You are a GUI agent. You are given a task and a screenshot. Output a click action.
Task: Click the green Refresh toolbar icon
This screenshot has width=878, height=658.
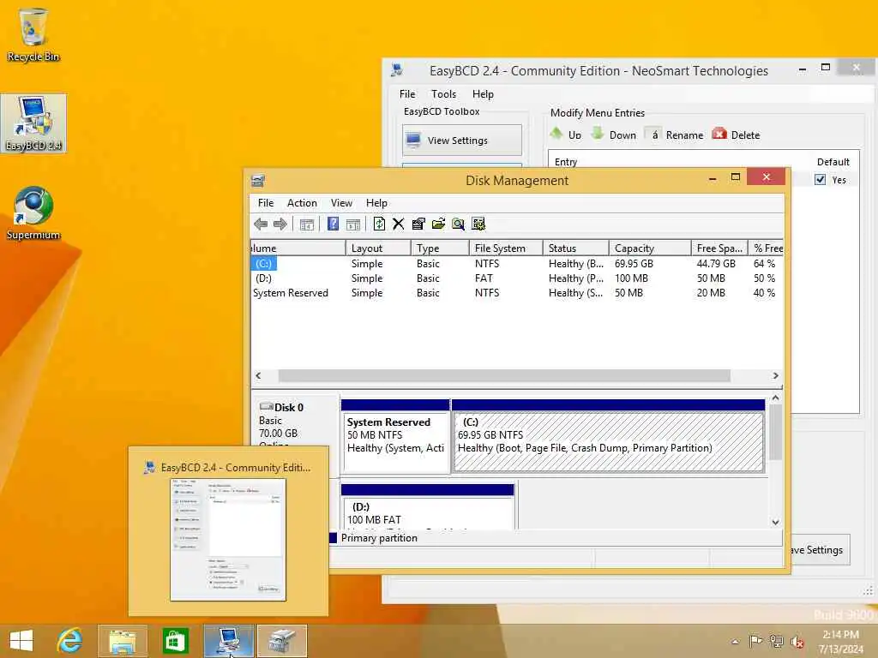pyautogui.click(x=379, y=224)
